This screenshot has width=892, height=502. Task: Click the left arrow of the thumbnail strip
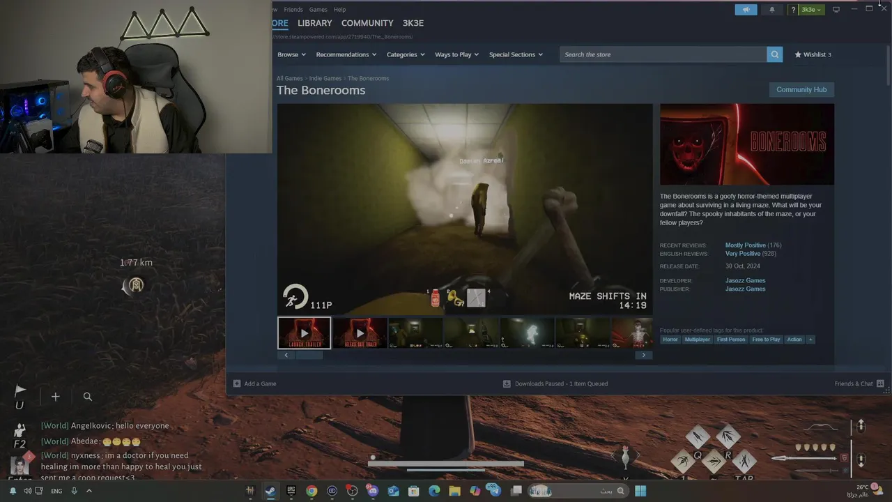[x=286, y=355]
